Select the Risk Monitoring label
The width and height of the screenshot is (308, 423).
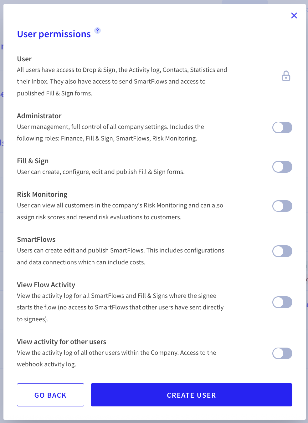(x=42, y=194)
